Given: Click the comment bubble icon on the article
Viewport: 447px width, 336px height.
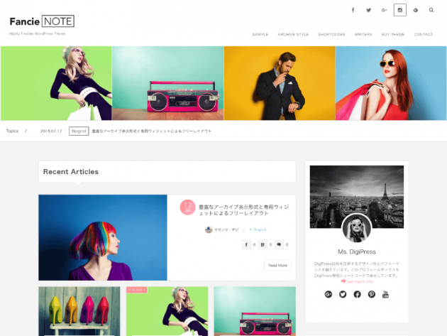Looking at the screenshot, I should (279, 244).
